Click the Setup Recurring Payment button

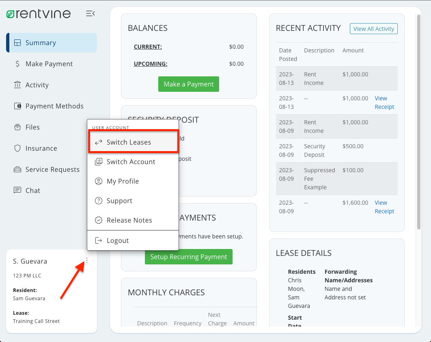pyautogui.click(x=189, y=257)
